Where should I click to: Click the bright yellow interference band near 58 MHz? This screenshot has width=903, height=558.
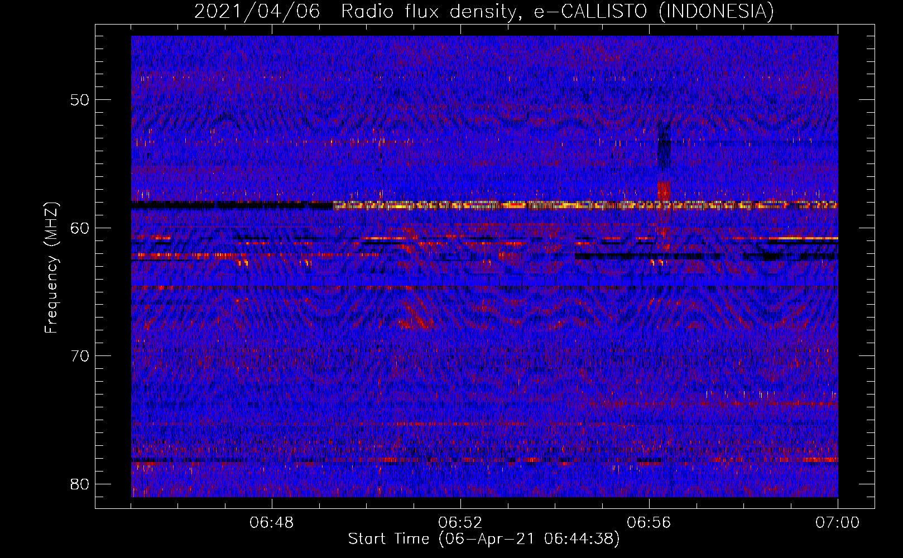click(585, 205)
